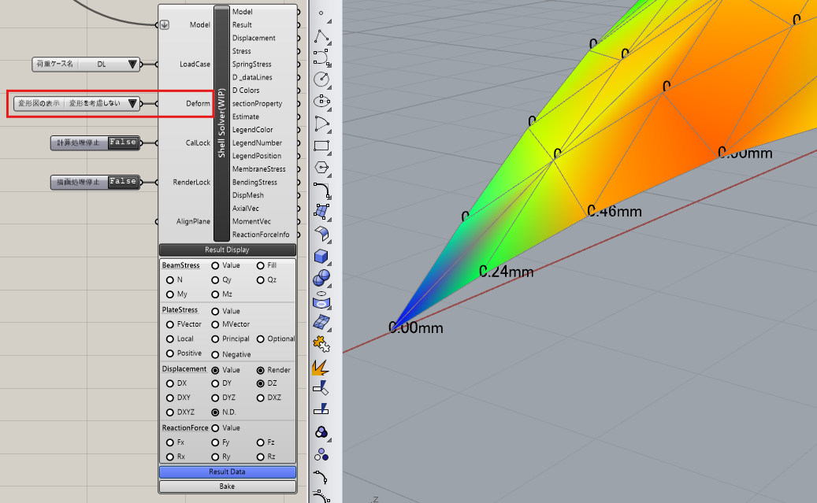Open the 荷重ケース名 DL dropdown arrow
Image resolution: width=817 pixels, height=503 pixels.
pos(132,64)
